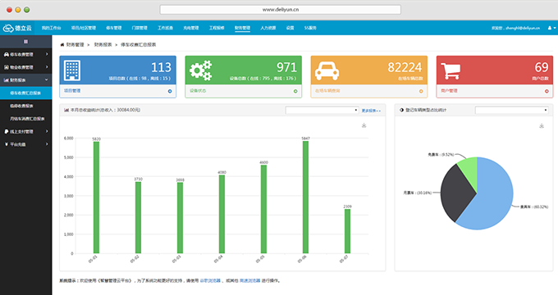Click the 05-06 bar labeled 5847

point(305,197)
